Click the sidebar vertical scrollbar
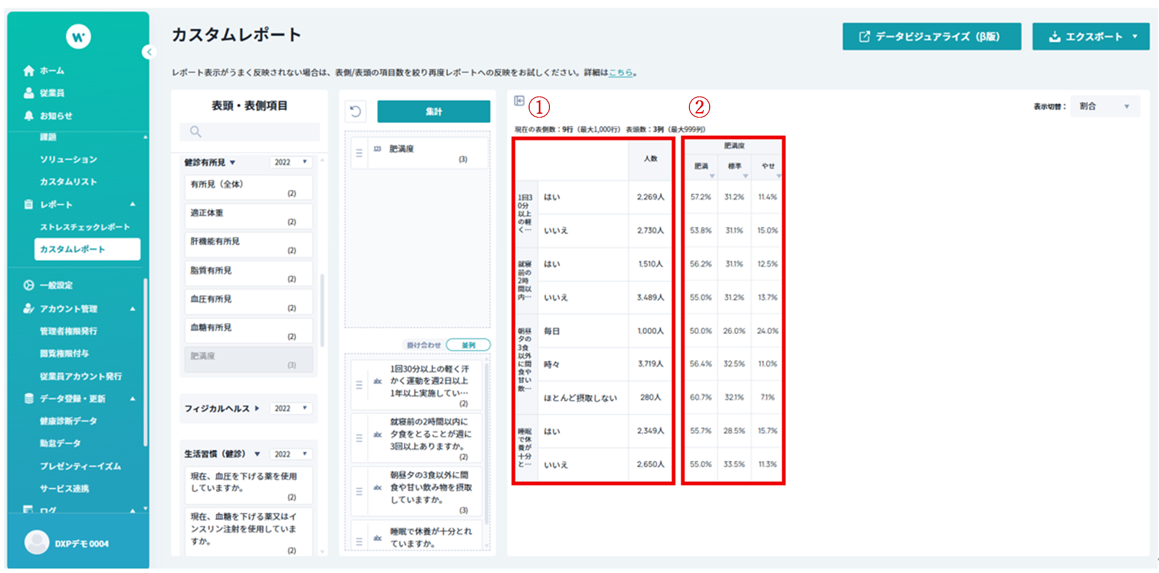This screenshot has height=573, width=1159. click(x=145, y=362)
